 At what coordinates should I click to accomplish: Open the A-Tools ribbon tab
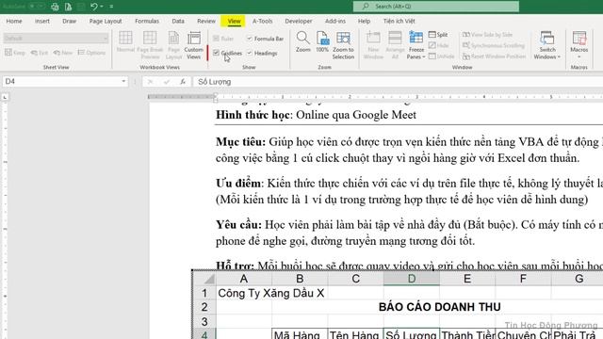[x=262, y=21]
